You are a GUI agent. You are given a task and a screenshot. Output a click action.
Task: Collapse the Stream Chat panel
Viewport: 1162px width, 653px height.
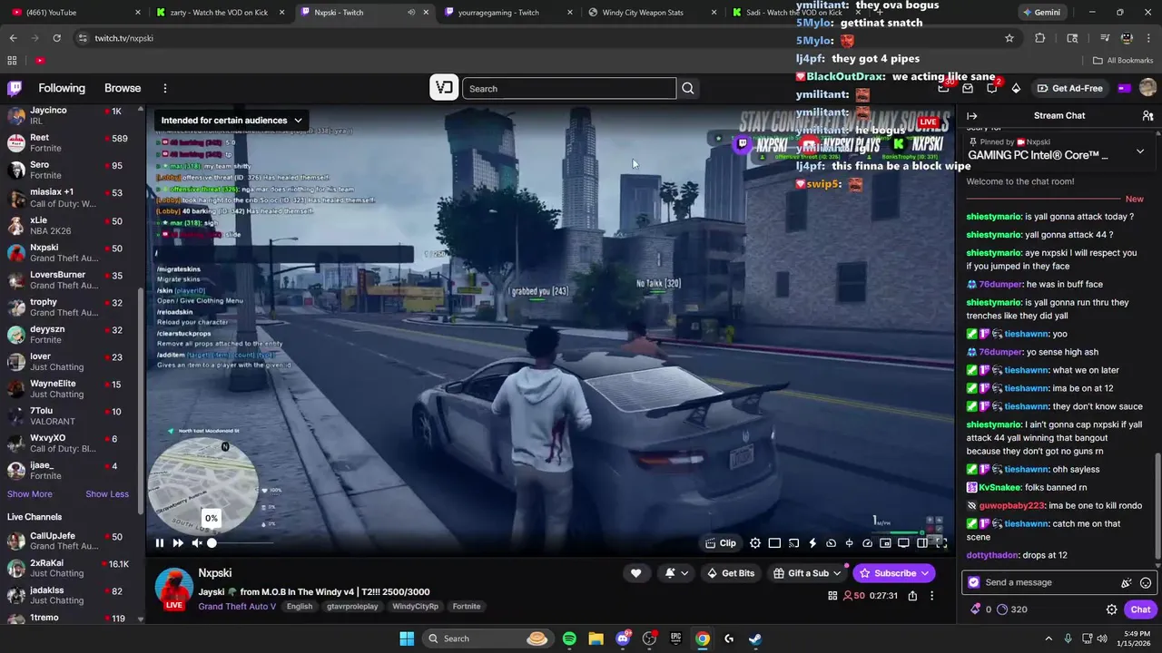[971, 116]
